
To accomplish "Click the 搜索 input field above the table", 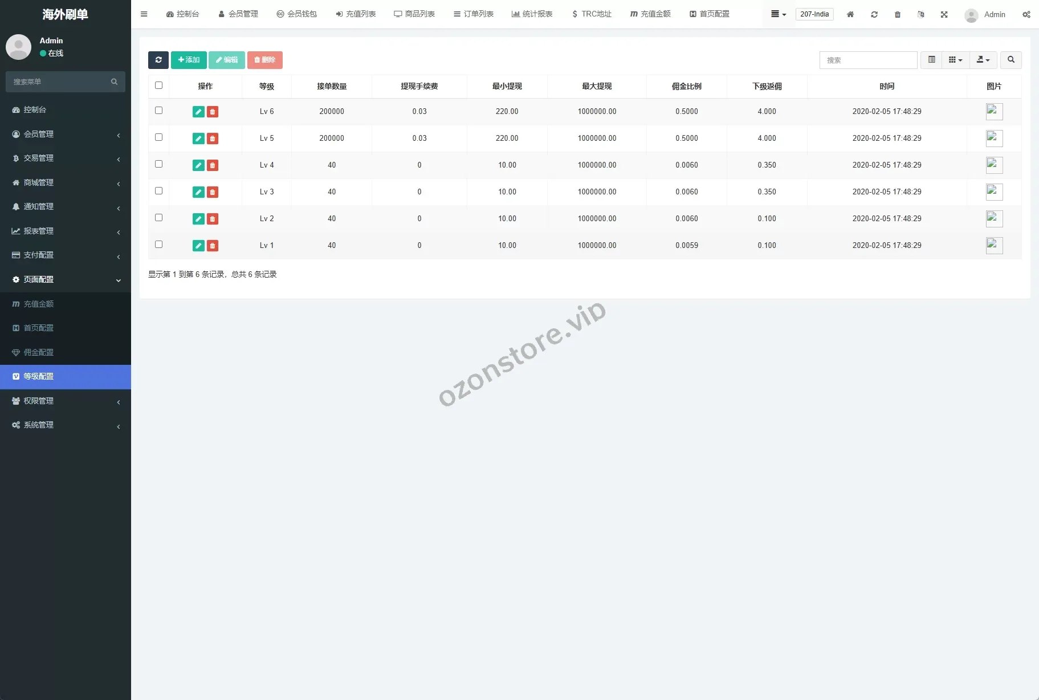I will tap(867, 60).
